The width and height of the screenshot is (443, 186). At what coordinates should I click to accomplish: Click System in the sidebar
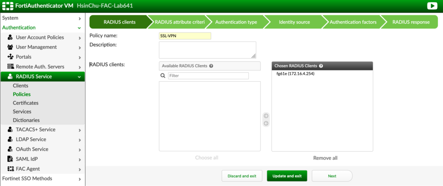10,18
